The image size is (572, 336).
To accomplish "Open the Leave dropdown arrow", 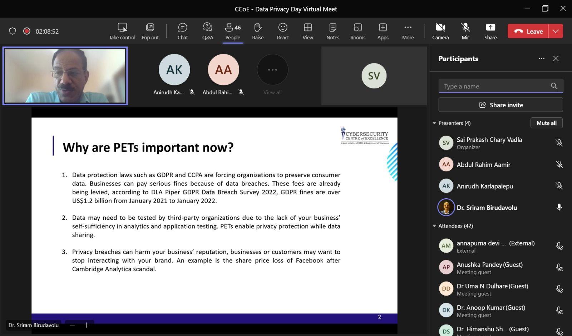I will pos(556,31).
